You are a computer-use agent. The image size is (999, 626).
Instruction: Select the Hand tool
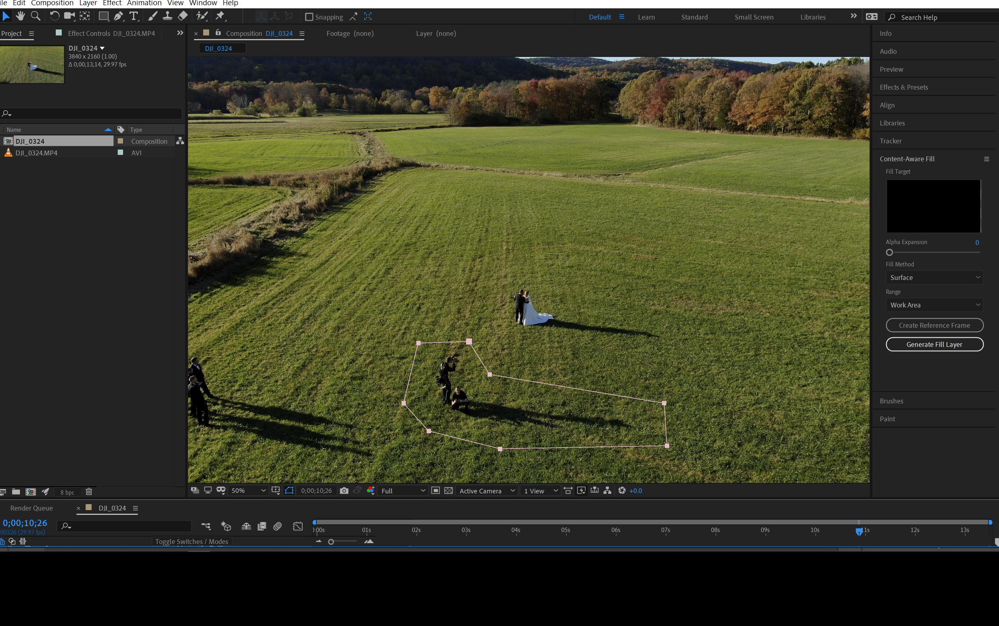coord(20,16)
